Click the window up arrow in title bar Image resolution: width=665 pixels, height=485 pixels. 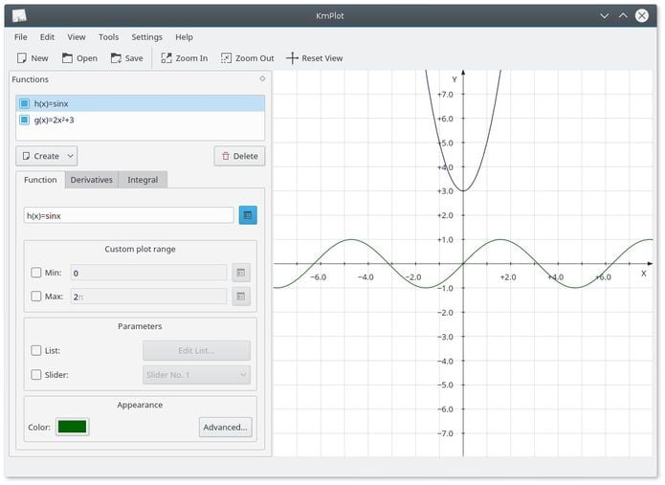coord(623,15)
